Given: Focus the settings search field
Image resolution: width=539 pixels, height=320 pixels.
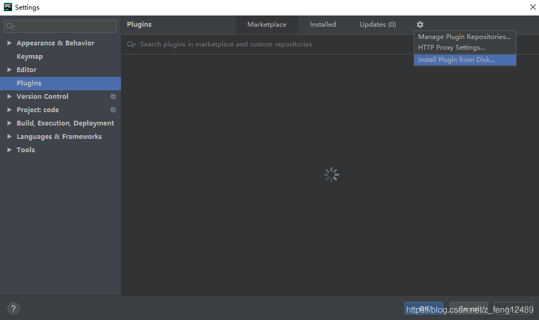Looking at the screenshot, I should 60,26.
